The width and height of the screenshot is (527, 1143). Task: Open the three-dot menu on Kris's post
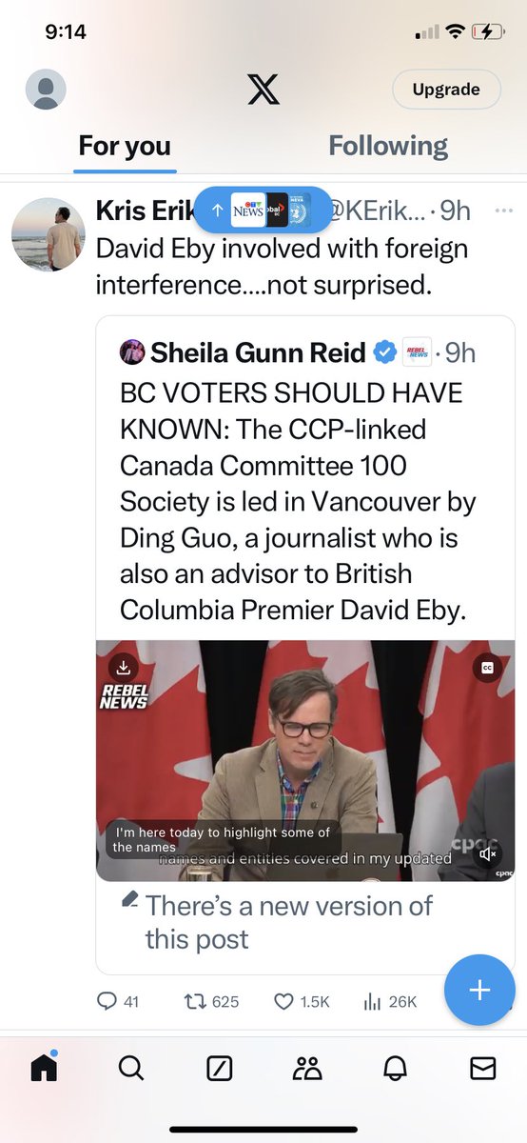505,210
